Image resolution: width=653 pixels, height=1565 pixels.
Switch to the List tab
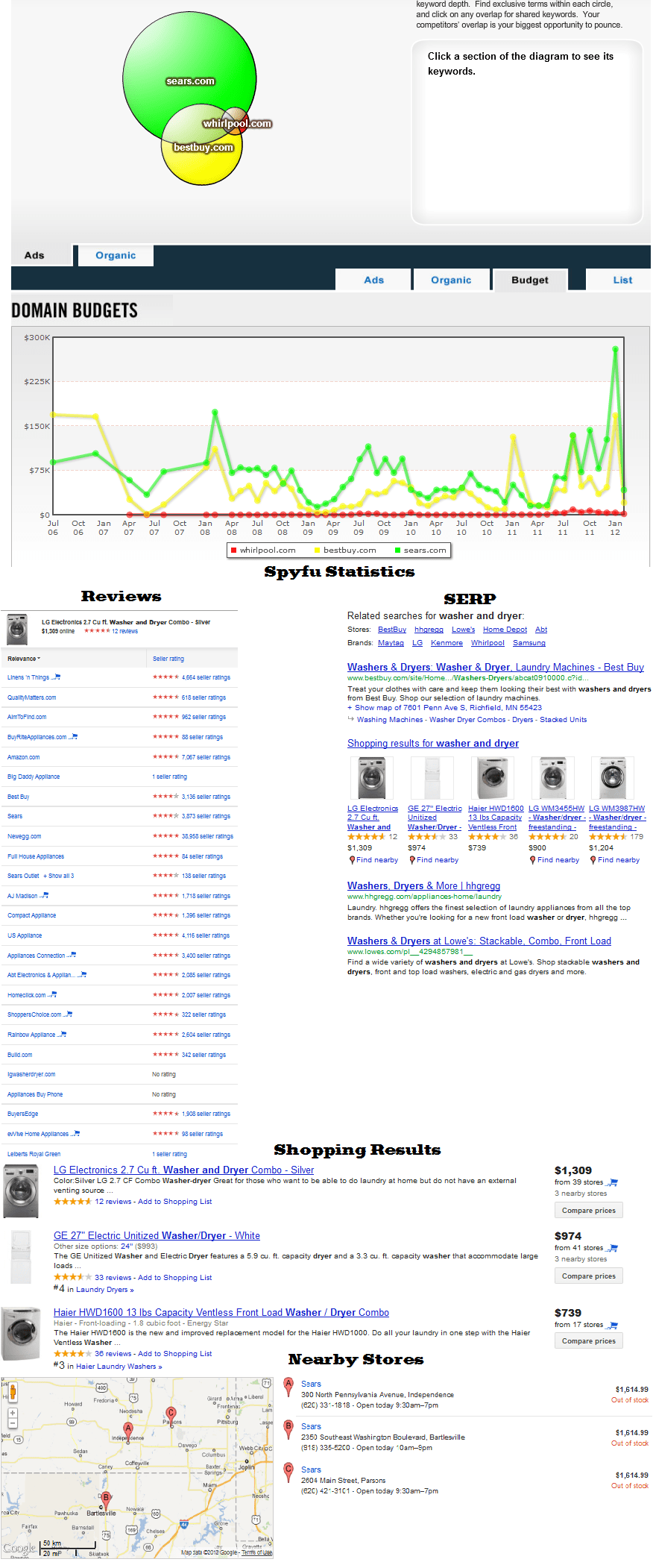(619, 280)
